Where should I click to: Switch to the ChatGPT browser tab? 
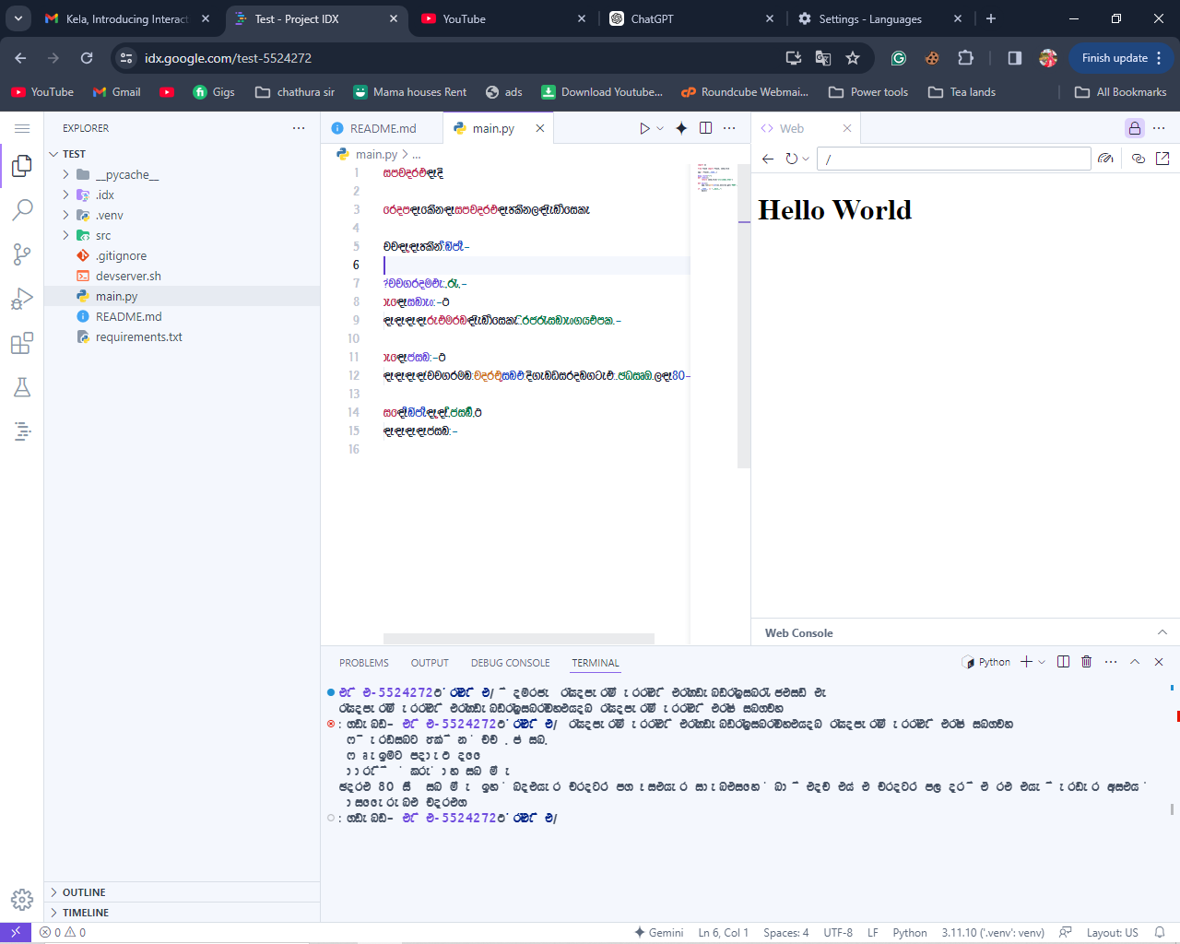[x=691, y=18]
